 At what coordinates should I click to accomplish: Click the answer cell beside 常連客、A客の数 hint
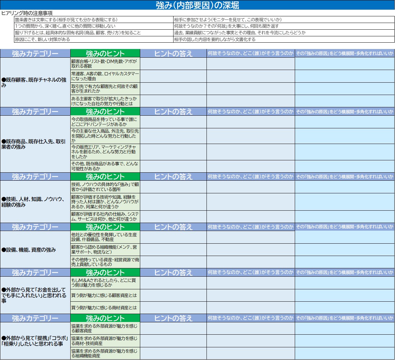[173, 76]
